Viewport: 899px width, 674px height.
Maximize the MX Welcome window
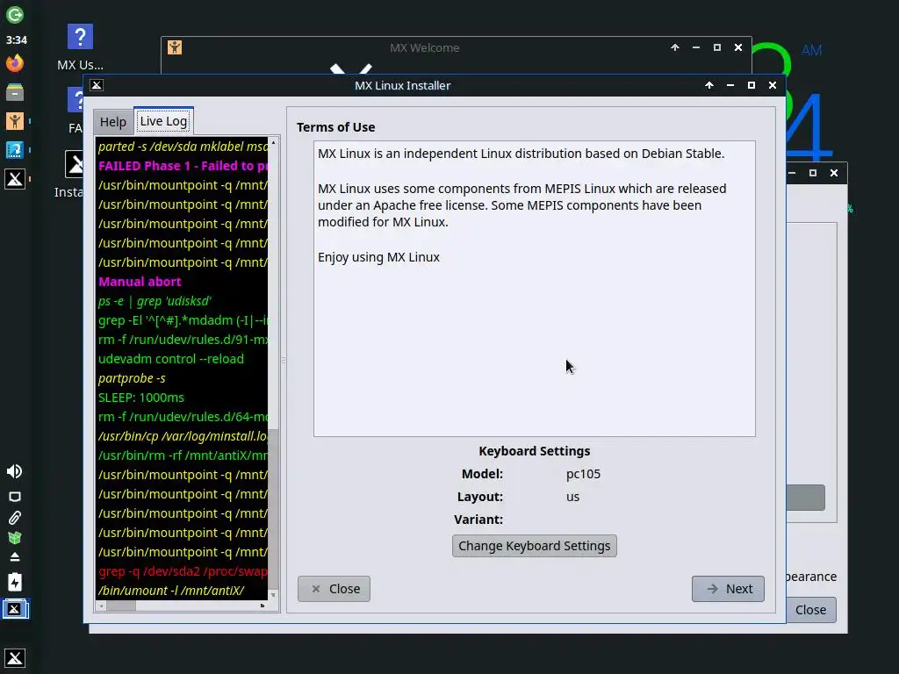716,47
